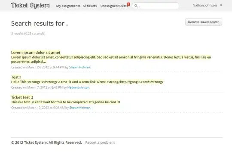232x161 pixels.
Task: Click the Lorem ipsum ticket description text
Action: pos(111,59)
